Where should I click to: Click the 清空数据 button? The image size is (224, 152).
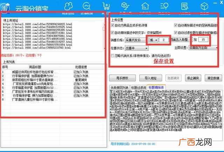click(213, 78)
